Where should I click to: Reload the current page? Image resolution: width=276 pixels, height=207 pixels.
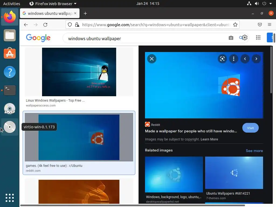point(45,25)
